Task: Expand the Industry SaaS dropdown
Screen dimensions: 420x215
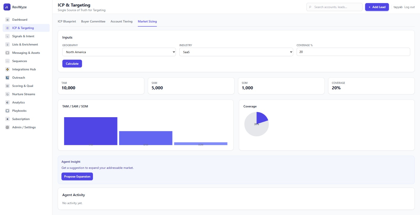Action: pyautogui.click(x=236, y=52)
